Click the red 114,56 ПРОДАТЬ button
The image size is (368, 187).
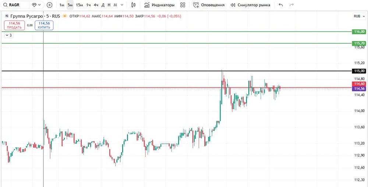point(14,25)
